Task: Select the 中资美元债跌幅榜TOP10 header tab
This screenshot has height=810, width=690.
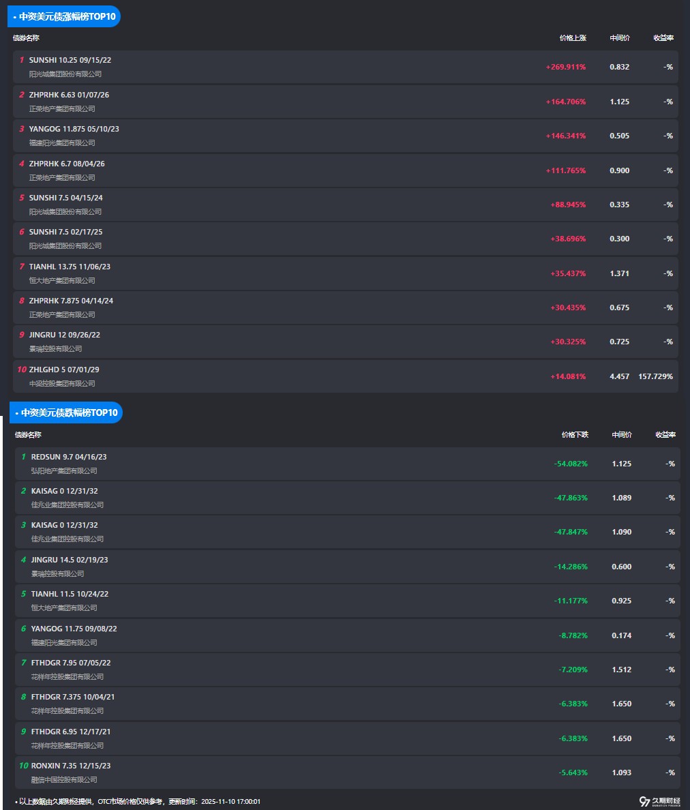Action: tap(67, 412)
